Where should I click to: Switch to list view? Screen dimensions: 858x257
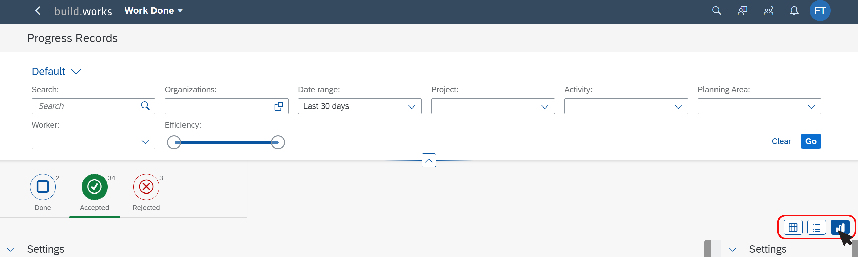pyautogui.click(x=817, y=227)
